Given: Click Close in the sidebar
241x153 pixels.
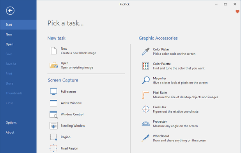Looking at the screenshot, I should pos(18,103).
